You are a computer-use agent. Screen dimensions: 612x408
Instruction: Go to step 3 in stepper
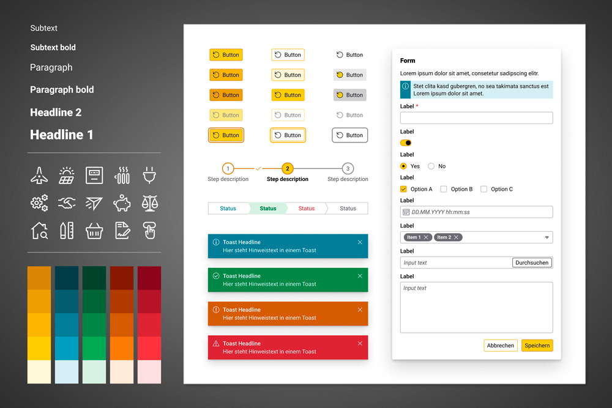(x=348, y=169)
